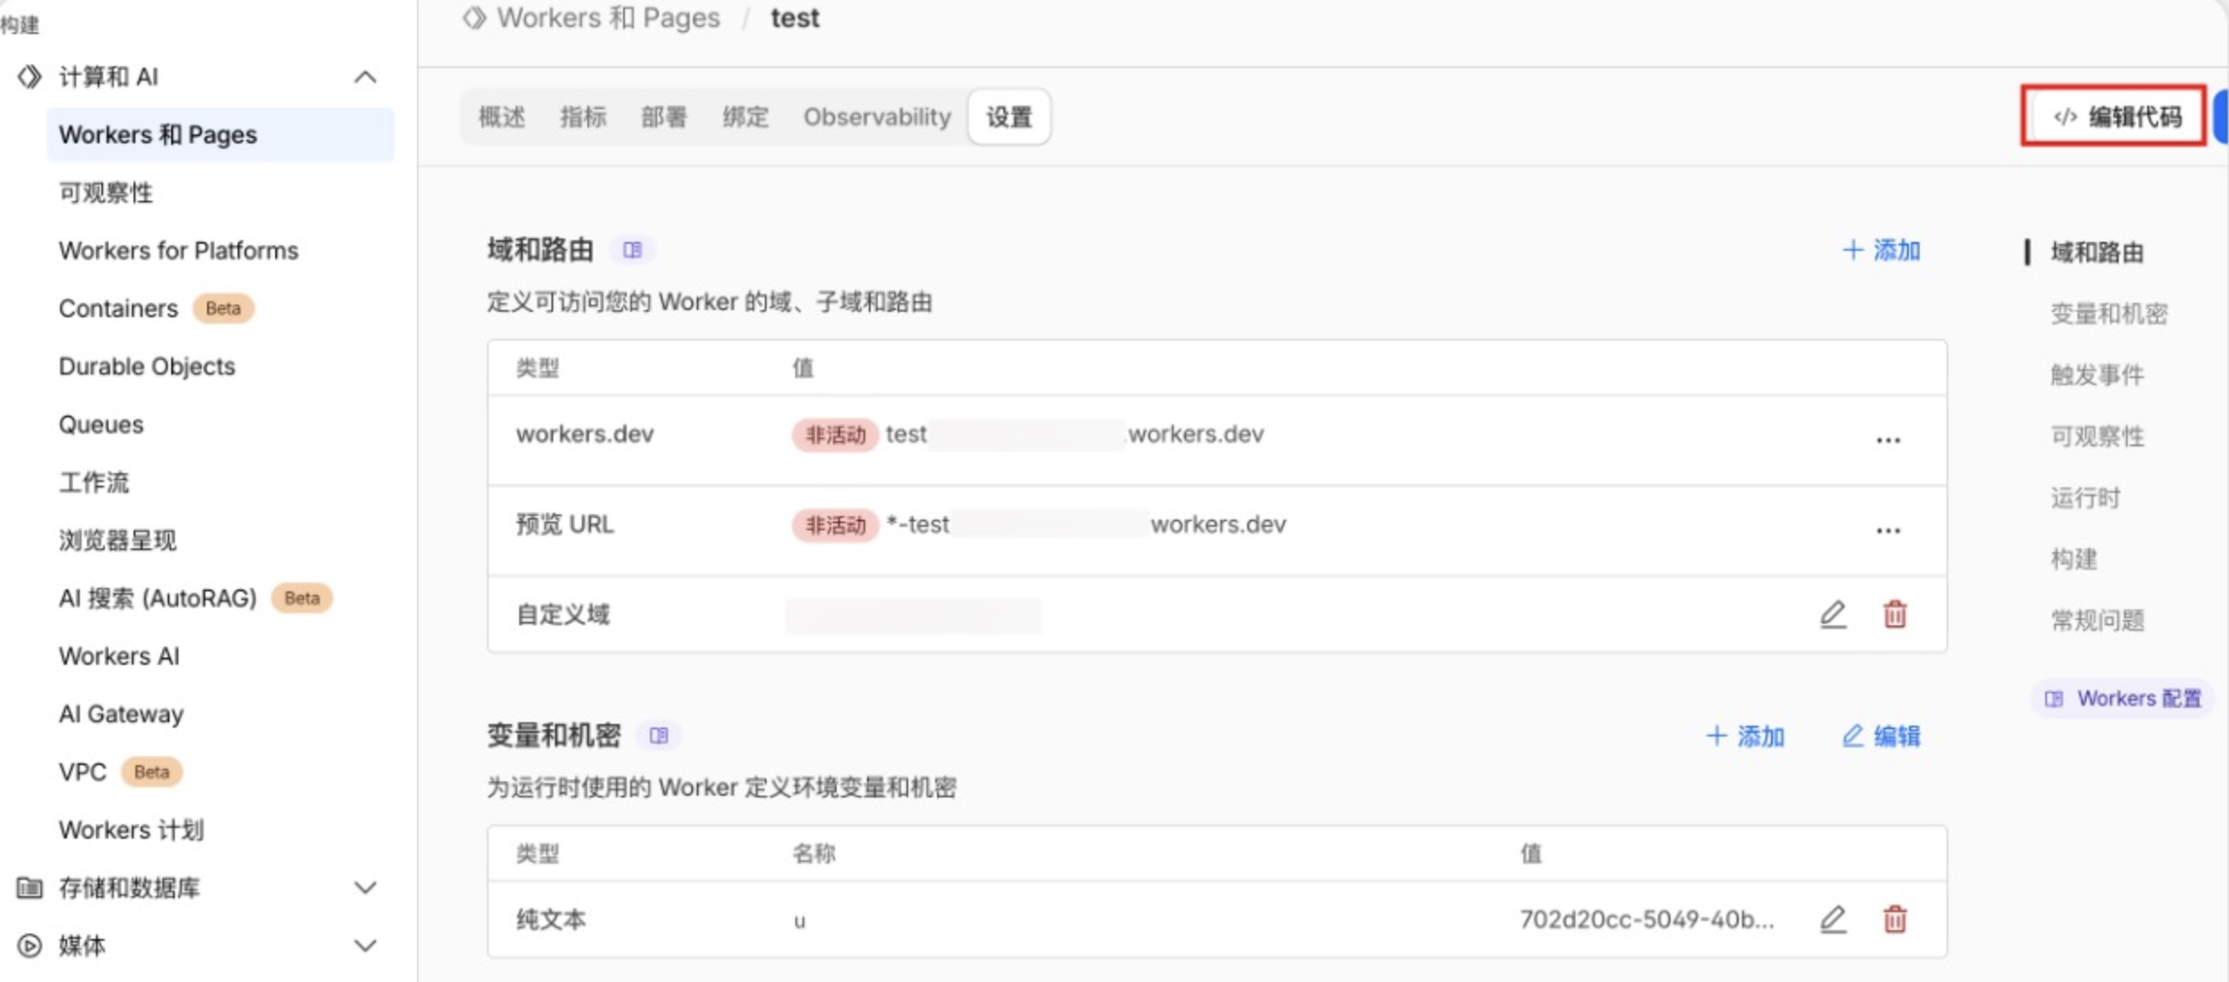Click the workers.dev type cell
The width and height of the screenshot is (2229, 982).
585,435
